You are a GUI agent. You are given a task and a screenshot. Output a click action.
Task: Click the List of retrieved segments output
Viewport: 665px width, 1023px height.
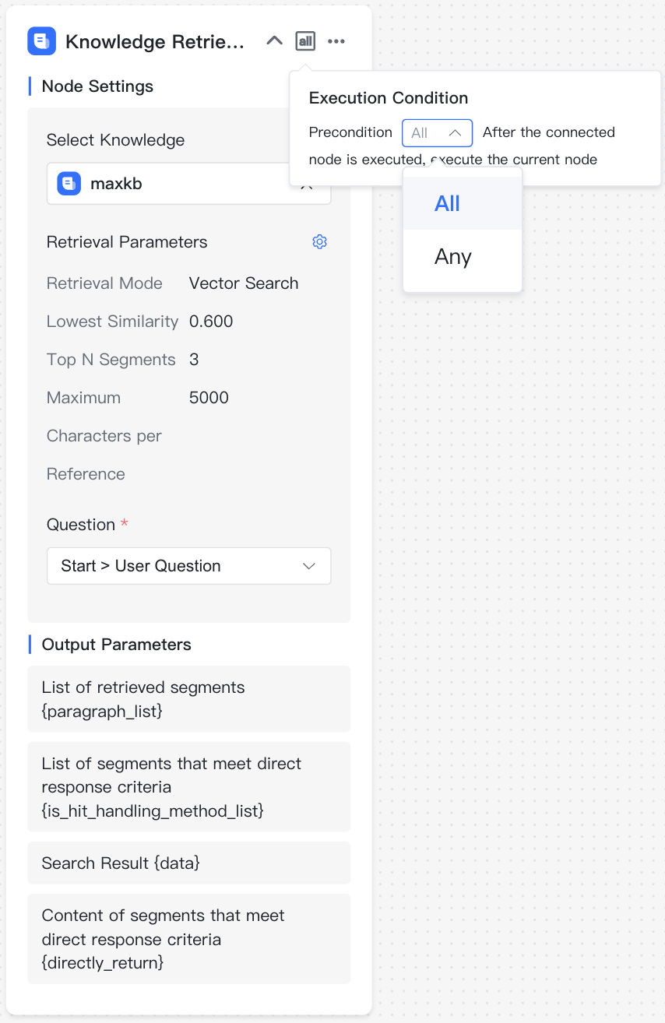[188, 699]
